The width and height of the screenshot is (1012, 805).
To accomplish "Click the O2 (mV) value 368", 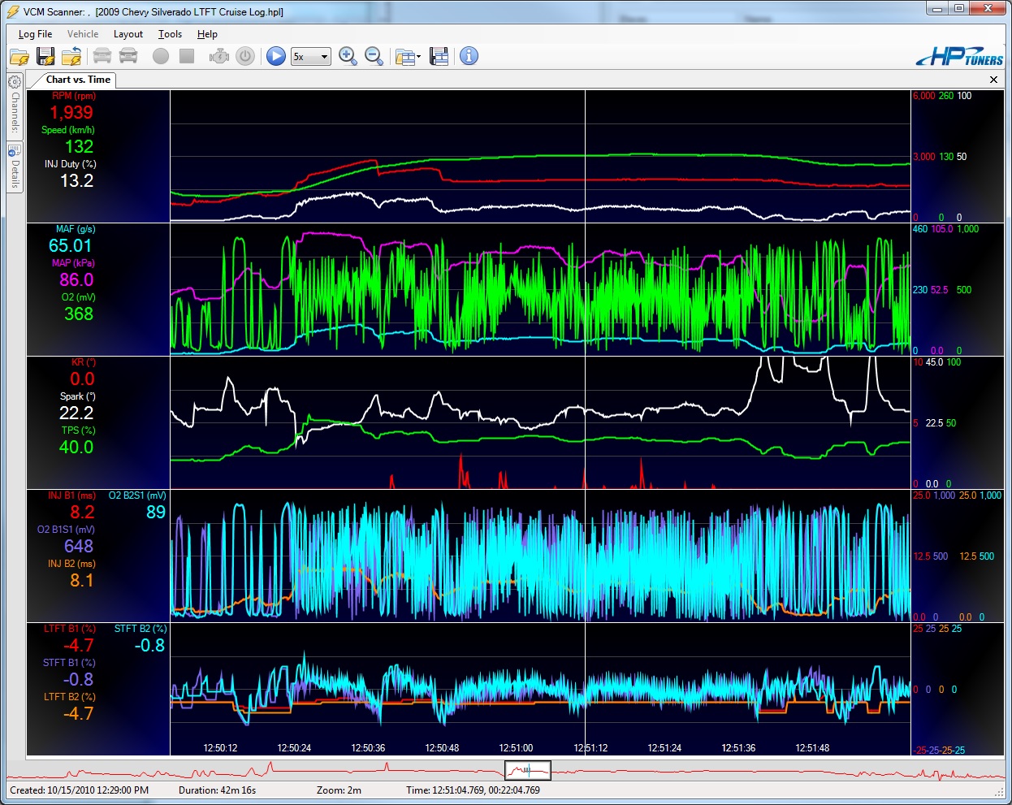I will click(79, 314).
